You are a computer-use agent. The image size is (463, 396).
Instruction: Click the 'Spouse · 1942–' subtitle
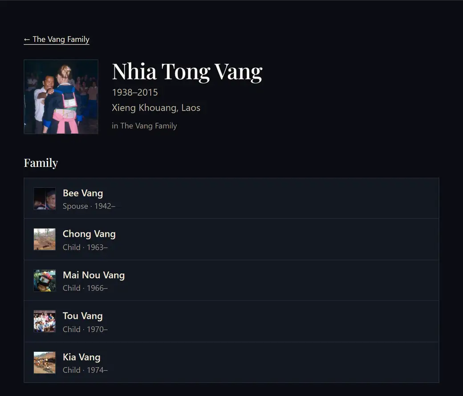89,206
